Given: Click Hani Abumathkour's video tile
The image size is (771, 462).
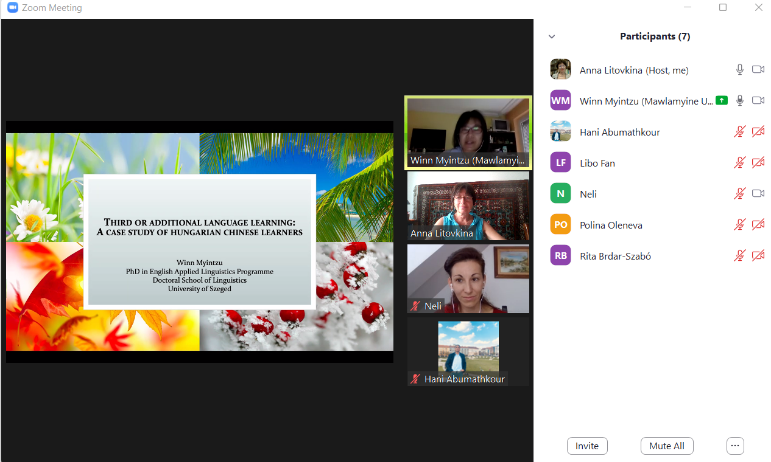Looking at the screenshot, I should (468, 351).
